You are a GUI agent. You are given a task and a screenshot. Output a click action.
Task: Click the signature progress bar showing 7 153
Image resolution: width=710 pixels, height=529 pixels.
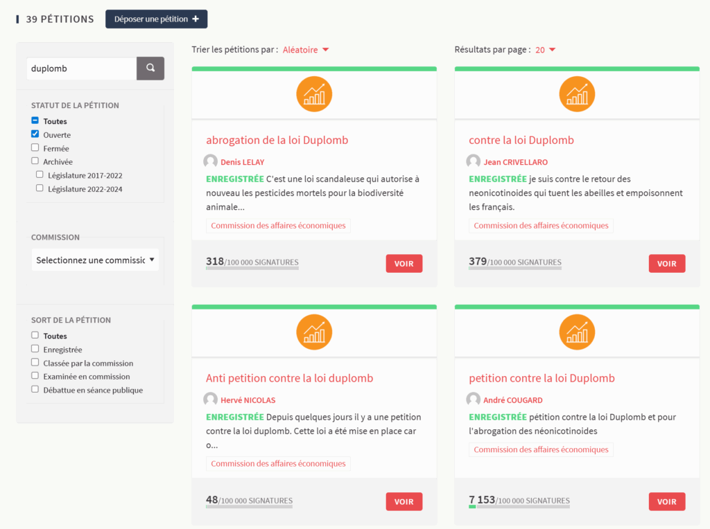(x=519, y=507)
